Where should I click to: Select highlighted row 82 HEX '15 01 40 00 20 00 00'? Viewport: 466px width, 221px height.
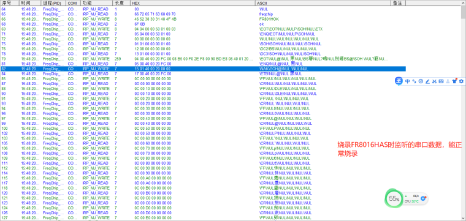(153, 69)
